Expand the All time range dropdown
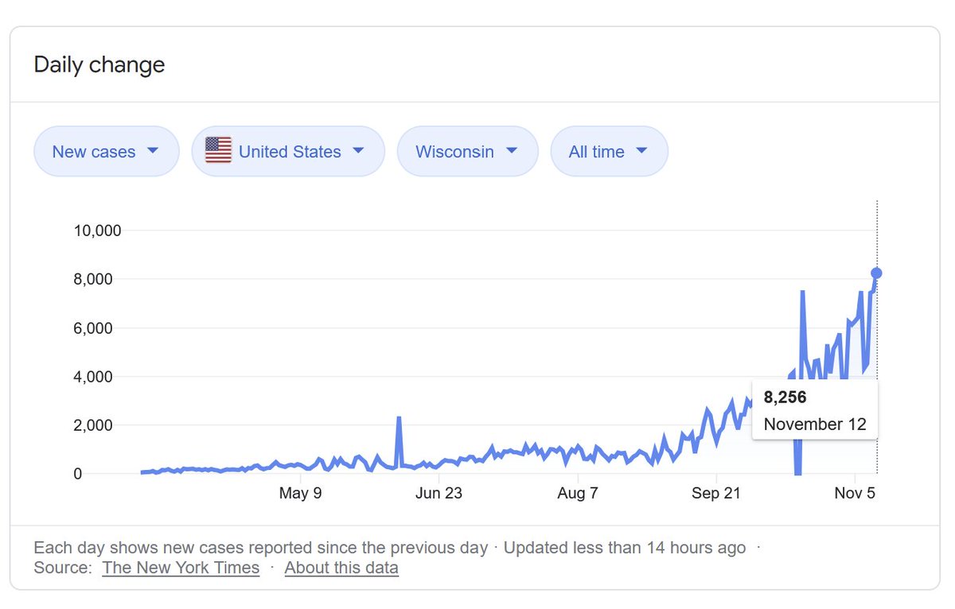The image size is (955, 609). click(609, 151)
